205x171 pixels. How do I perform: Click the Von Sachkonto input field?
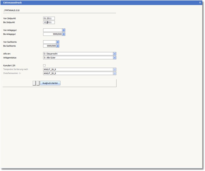(x=49, y=42)
